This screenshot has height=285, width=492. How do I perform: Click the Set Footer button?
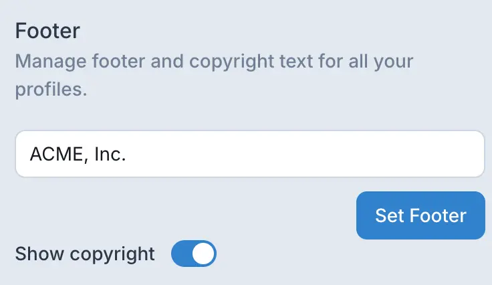click(420, 215)
